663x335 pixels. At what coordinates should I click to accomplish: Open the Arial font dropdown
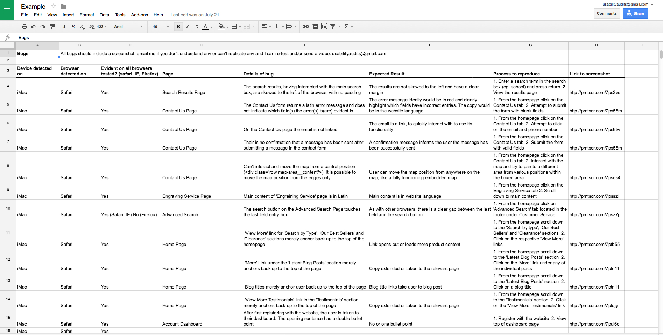click(x=128, y=27)
